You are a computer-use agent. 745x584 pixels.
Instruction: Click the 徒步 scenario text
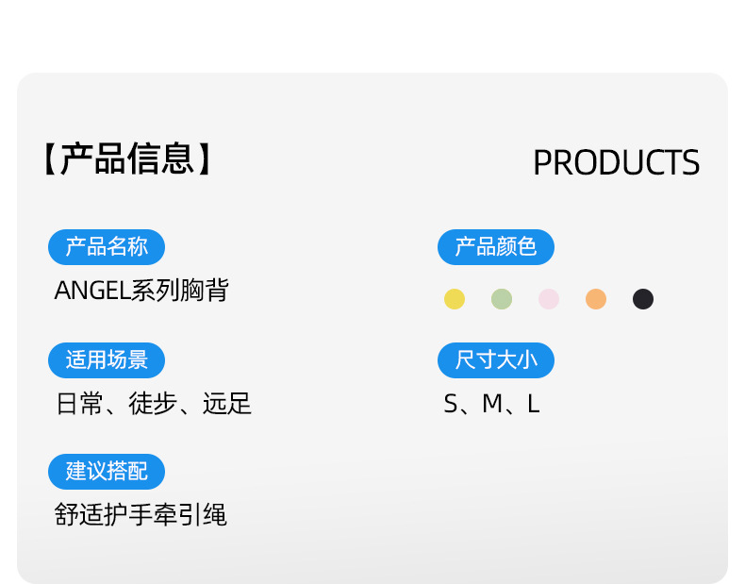(x=154, y=405)
